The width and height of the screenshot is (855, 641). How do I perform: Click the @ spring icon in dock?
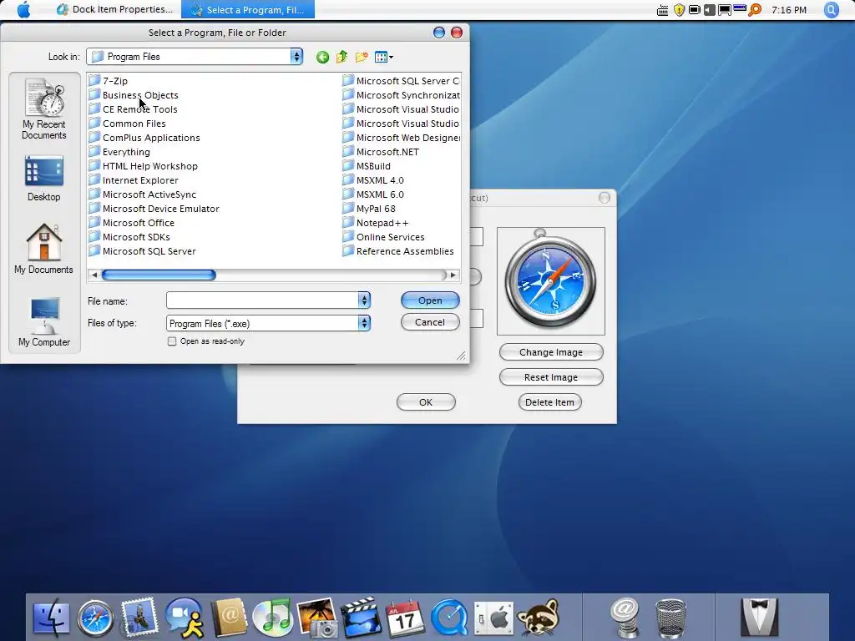click(625, 618)
